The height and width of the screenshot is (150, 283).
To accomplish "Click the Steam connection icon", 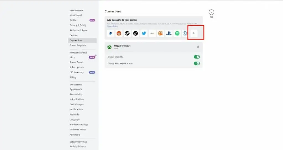I will point(127,33).
